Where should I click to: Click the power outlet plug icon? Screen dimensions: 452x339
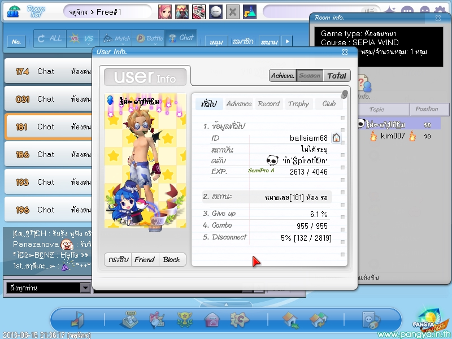pos(371,320)
